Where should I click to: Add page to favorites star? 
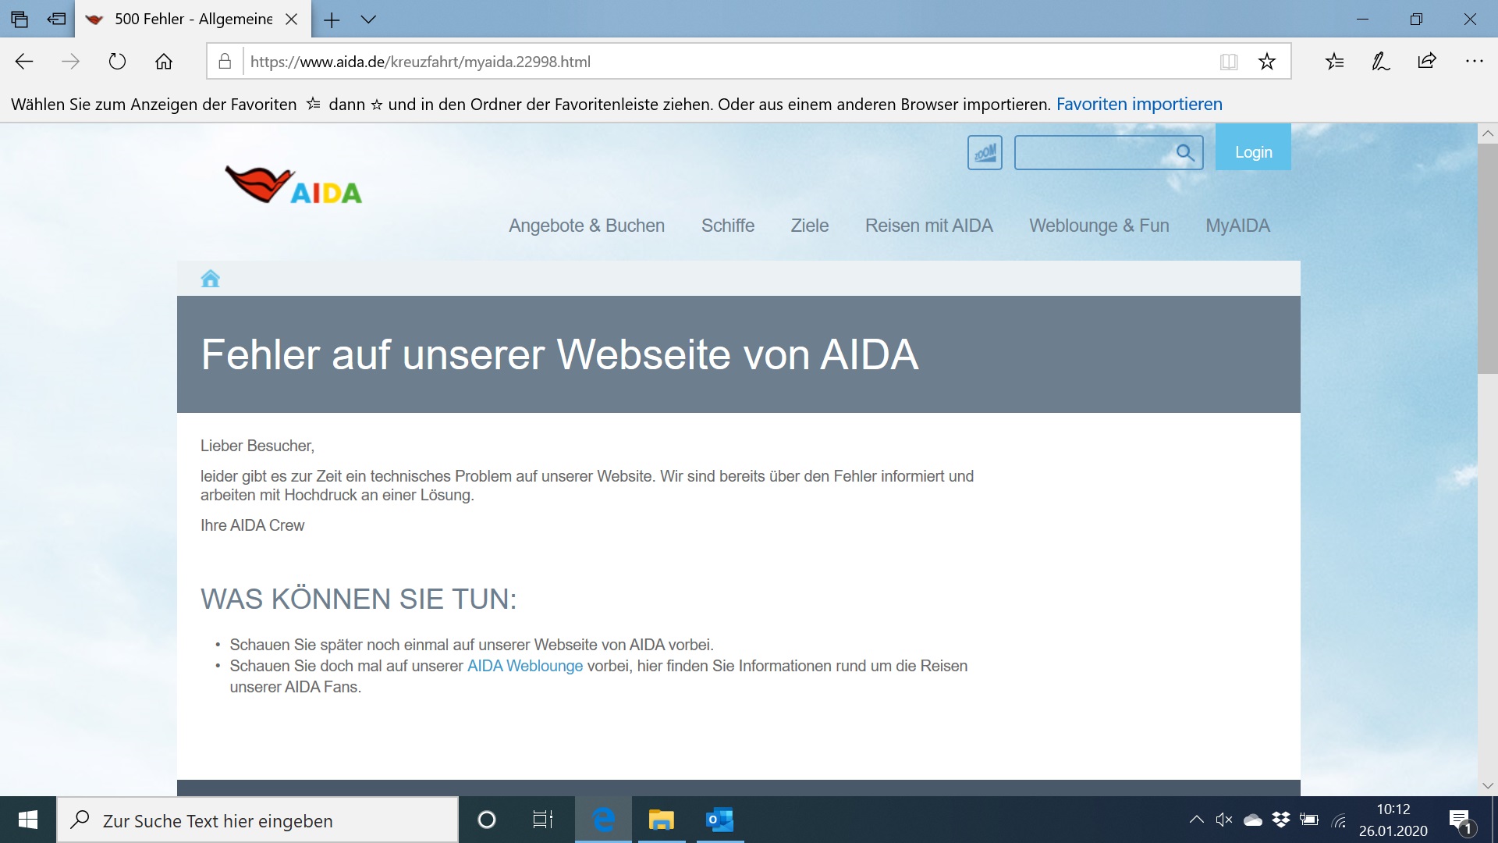coord(1266,62)
